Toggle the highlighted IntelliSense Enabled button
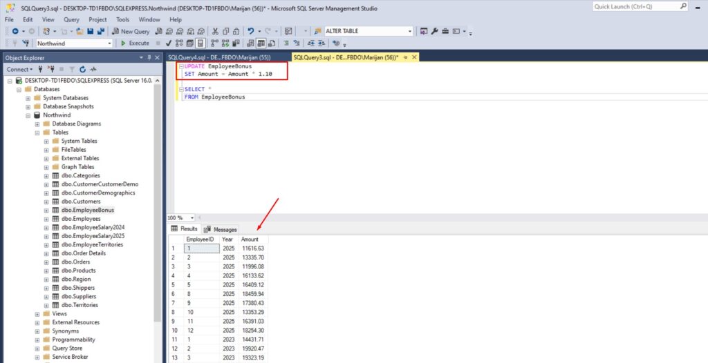The image size is (708, 363). (x=200, y=43)
